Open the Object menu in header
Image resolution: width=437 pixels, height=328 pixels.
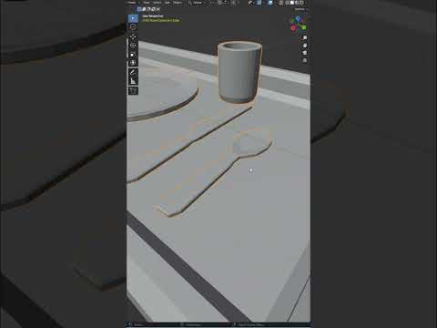click(178, 3)
